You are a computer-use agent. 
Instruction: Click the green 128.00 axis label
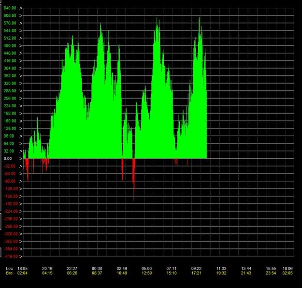(10, 129)
